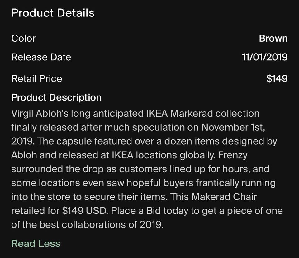Click the Product Details heading
This screenshot has height=258, width=299.
coord(53,13)
